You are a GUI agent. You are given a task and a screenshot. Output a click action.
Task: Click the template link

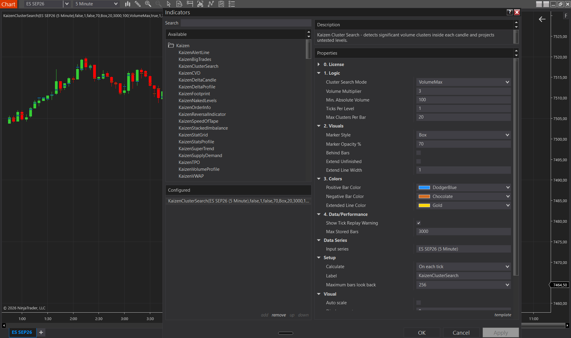tap(503, 315)
